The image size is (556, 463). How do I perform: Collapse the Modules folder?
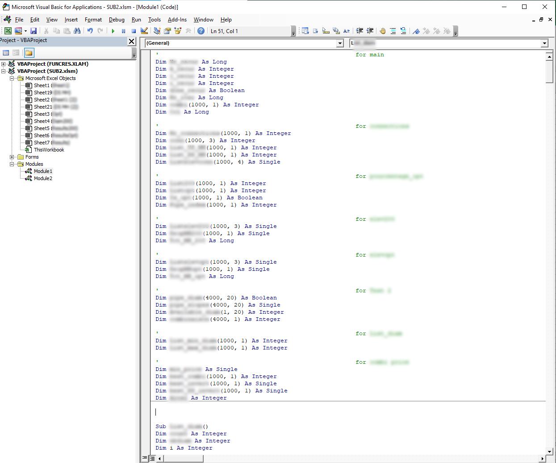pos(12,164)
